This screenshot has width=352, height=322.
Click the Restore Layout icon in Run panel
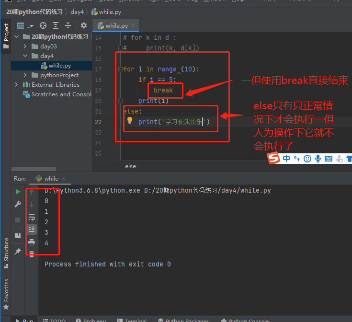18,236
